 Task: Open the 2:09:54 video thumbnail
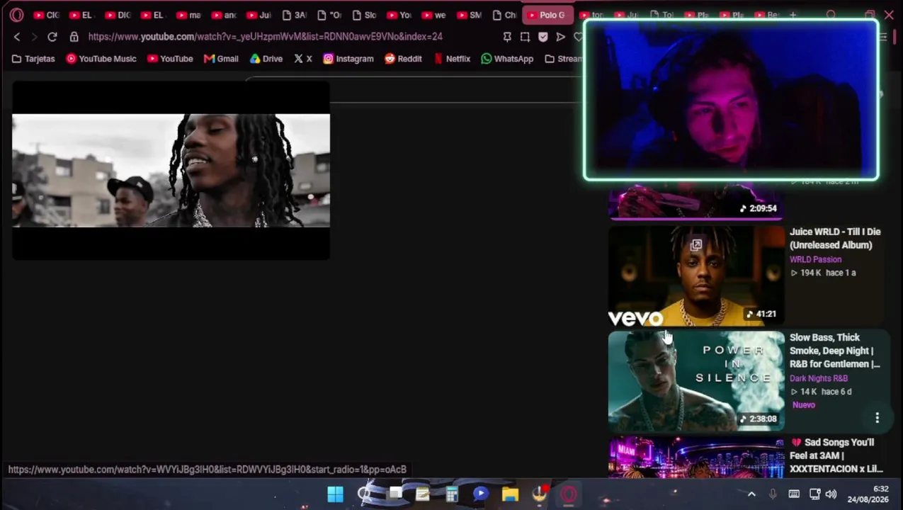pyautogui.click(x=696, y=200)
